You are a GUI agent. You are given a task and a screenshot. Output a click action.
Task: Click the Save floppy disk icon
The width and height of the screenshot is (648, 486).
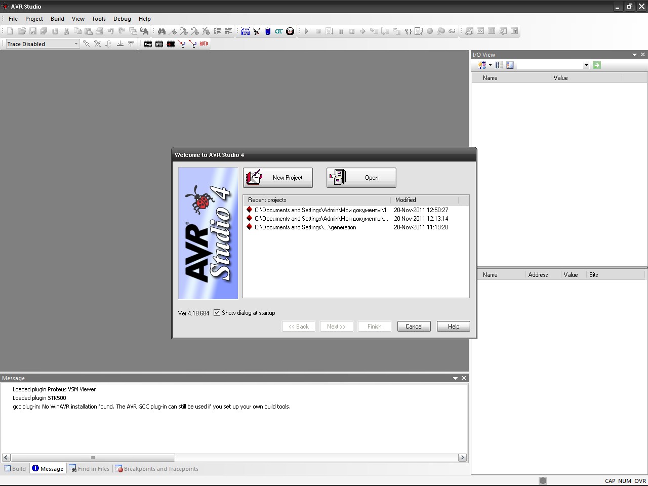pos(33,31)
